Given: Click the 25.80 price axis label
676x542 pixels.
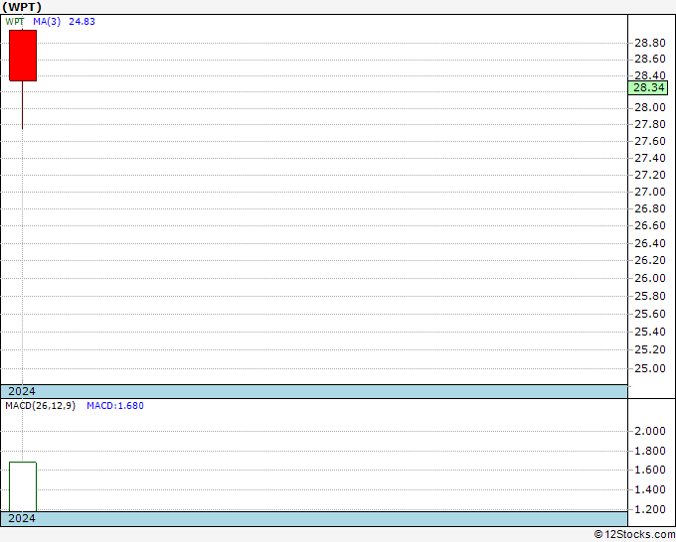Looking at the screenshot, I should [650, 296].
